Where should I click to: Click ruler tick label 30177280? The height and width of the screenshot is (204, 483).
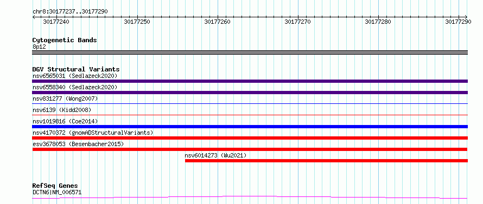pyautogui.click(x=378, y=22)
